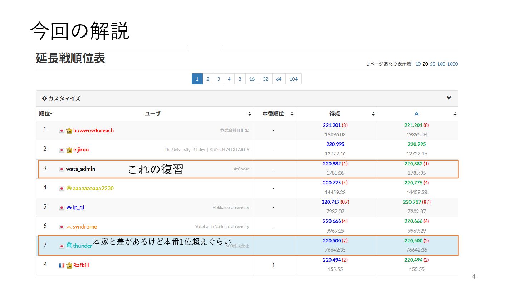Open wata_admin's user profile
Screen dimensions: 515x290
(80, 169)
